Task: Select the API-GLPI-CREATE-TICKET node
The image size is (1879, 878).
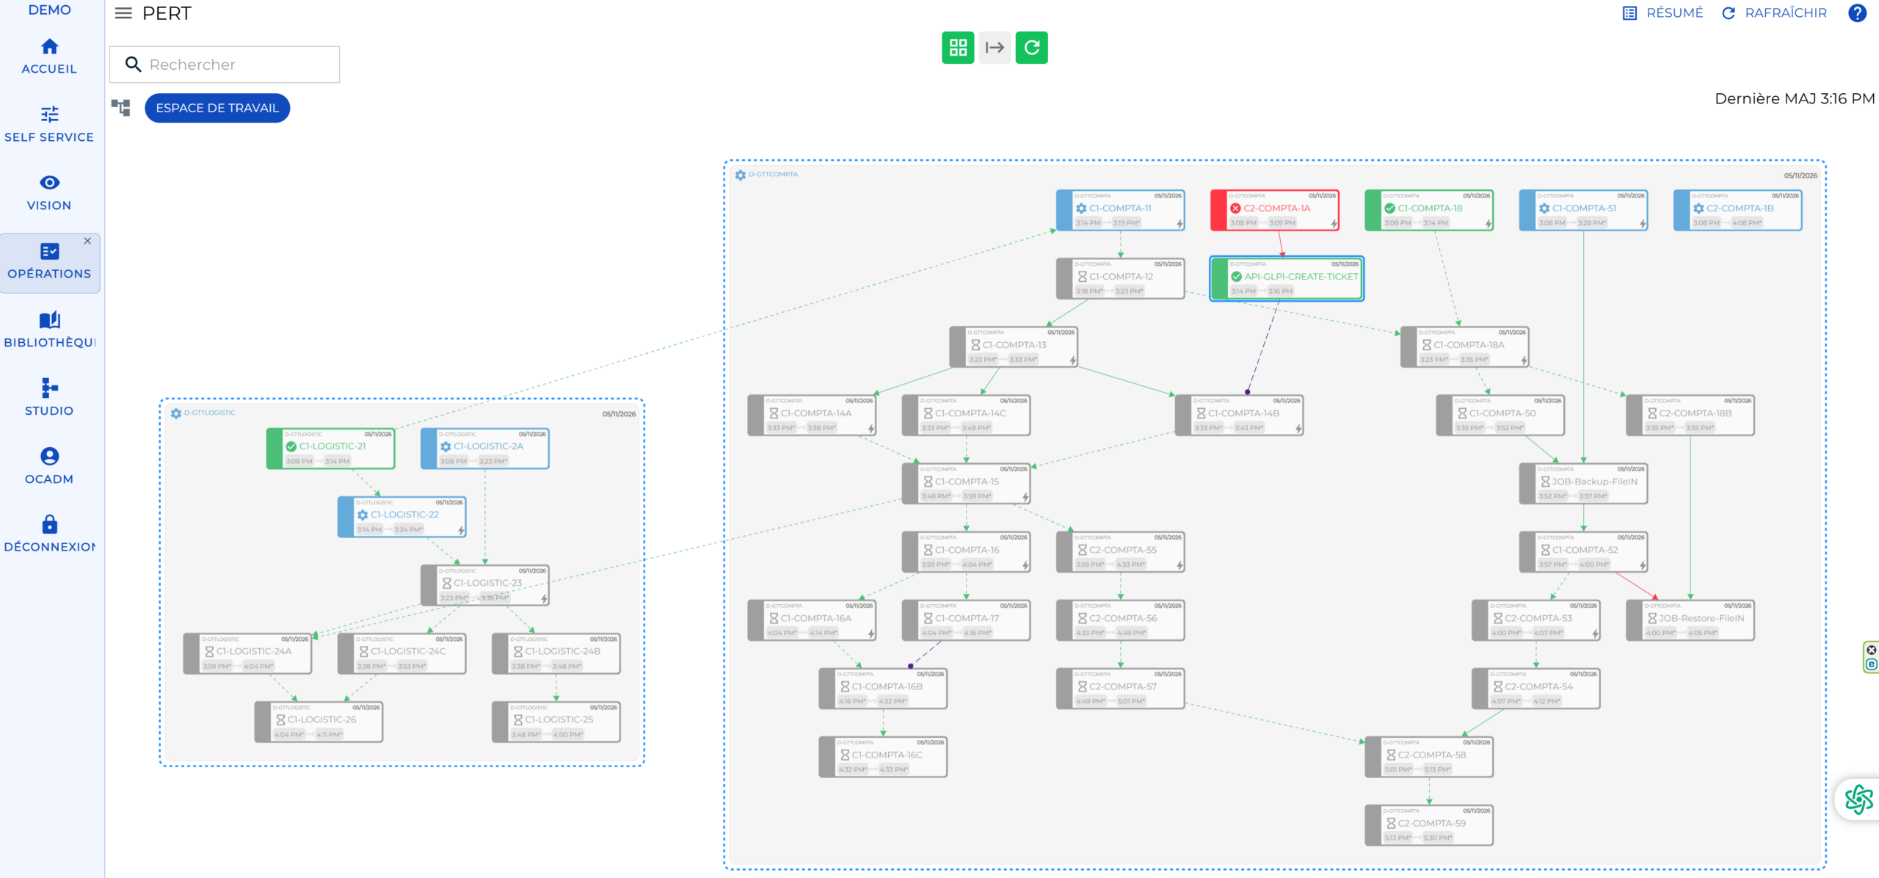Action: pos(1287,278)
